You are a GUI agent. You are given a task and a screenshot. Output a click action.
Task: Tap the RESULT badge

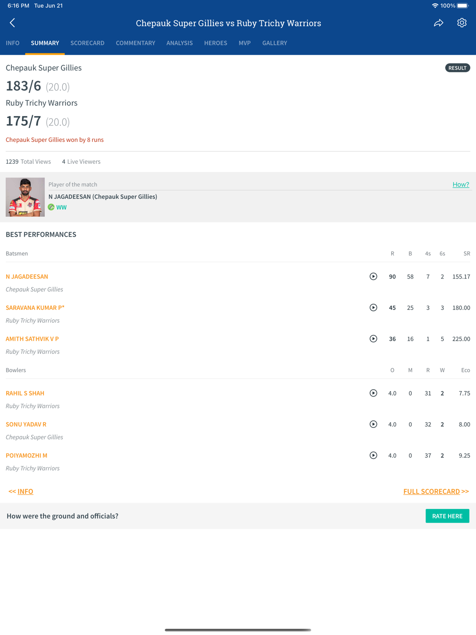pos(457,68)
